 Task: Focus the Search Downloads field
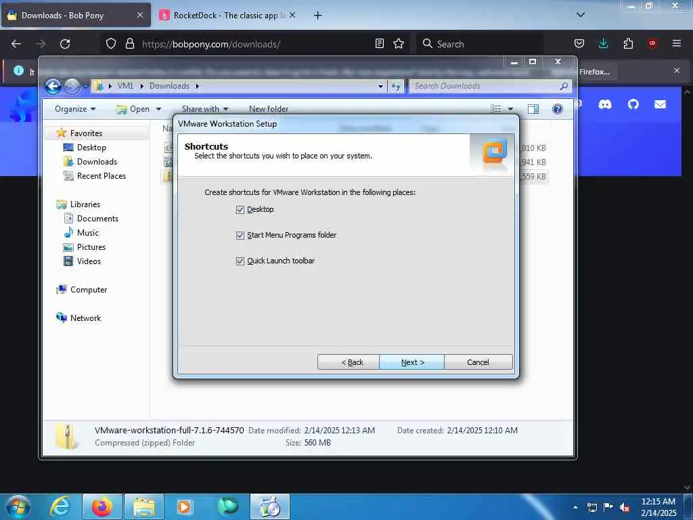click(x=490, y=86)
